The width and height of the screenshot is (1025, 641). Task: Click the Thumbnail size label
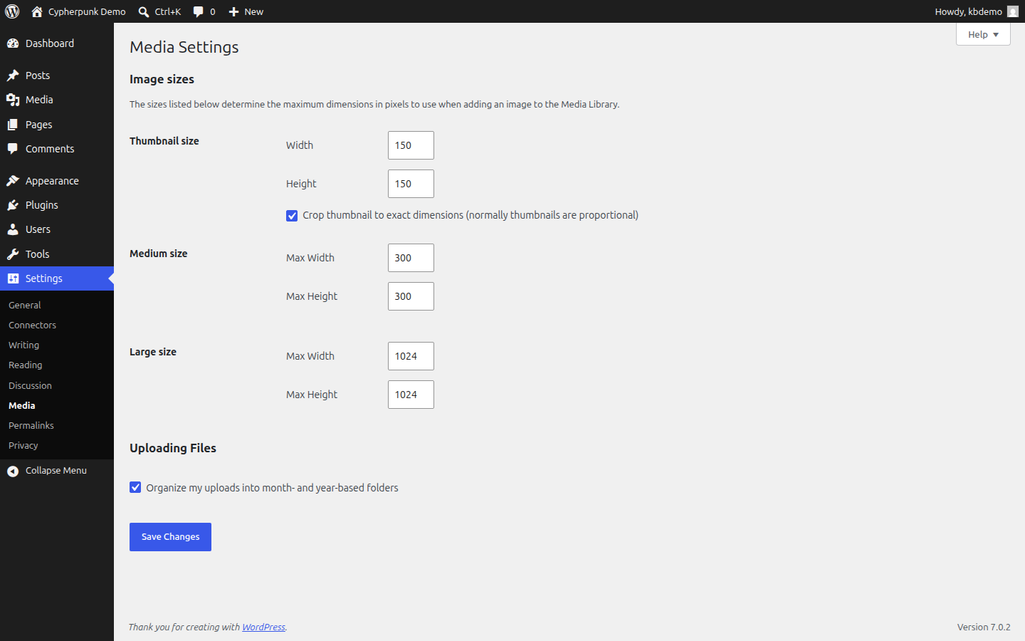[164, 141]
